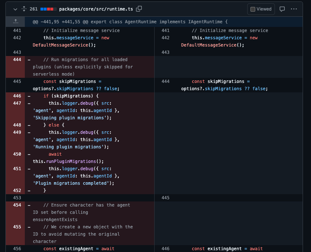Screen dimensions: 311x252
Task: Select right-side line number 446 existingAgent
Action: coord(165,249)
